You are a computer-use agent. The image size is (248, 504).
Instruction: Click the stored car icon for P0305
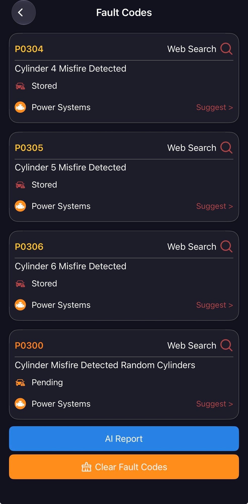click(x=20, y=185)
